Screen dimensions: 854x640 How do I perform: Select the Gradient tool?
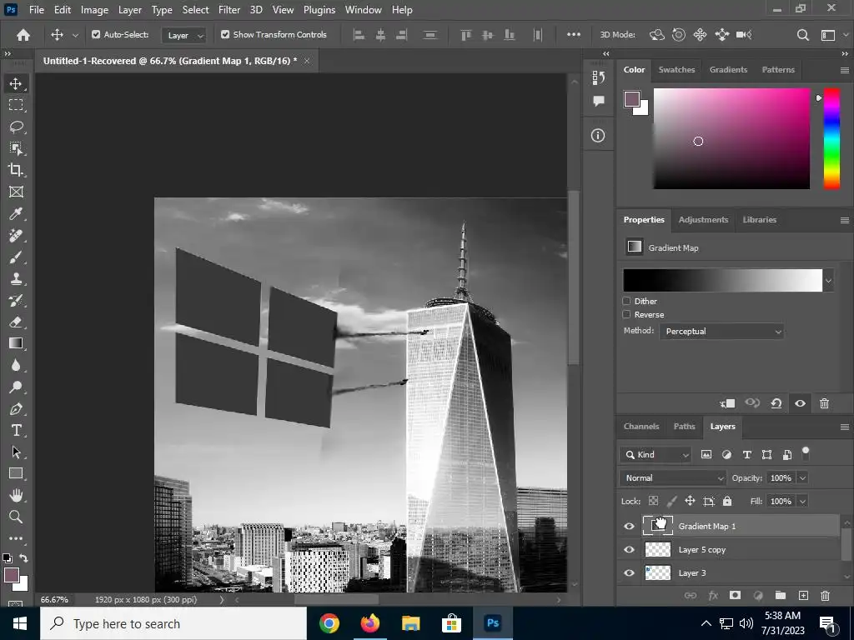tap(16, 343)
